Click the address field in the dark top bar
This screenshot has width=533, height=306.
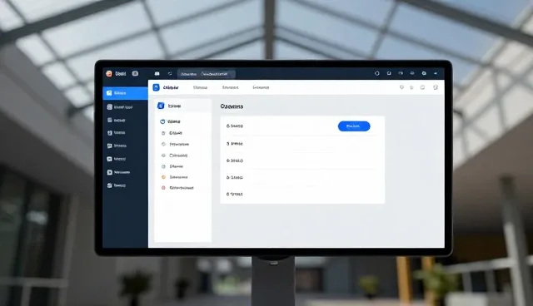pyautogui.click(x=207, y=74)
